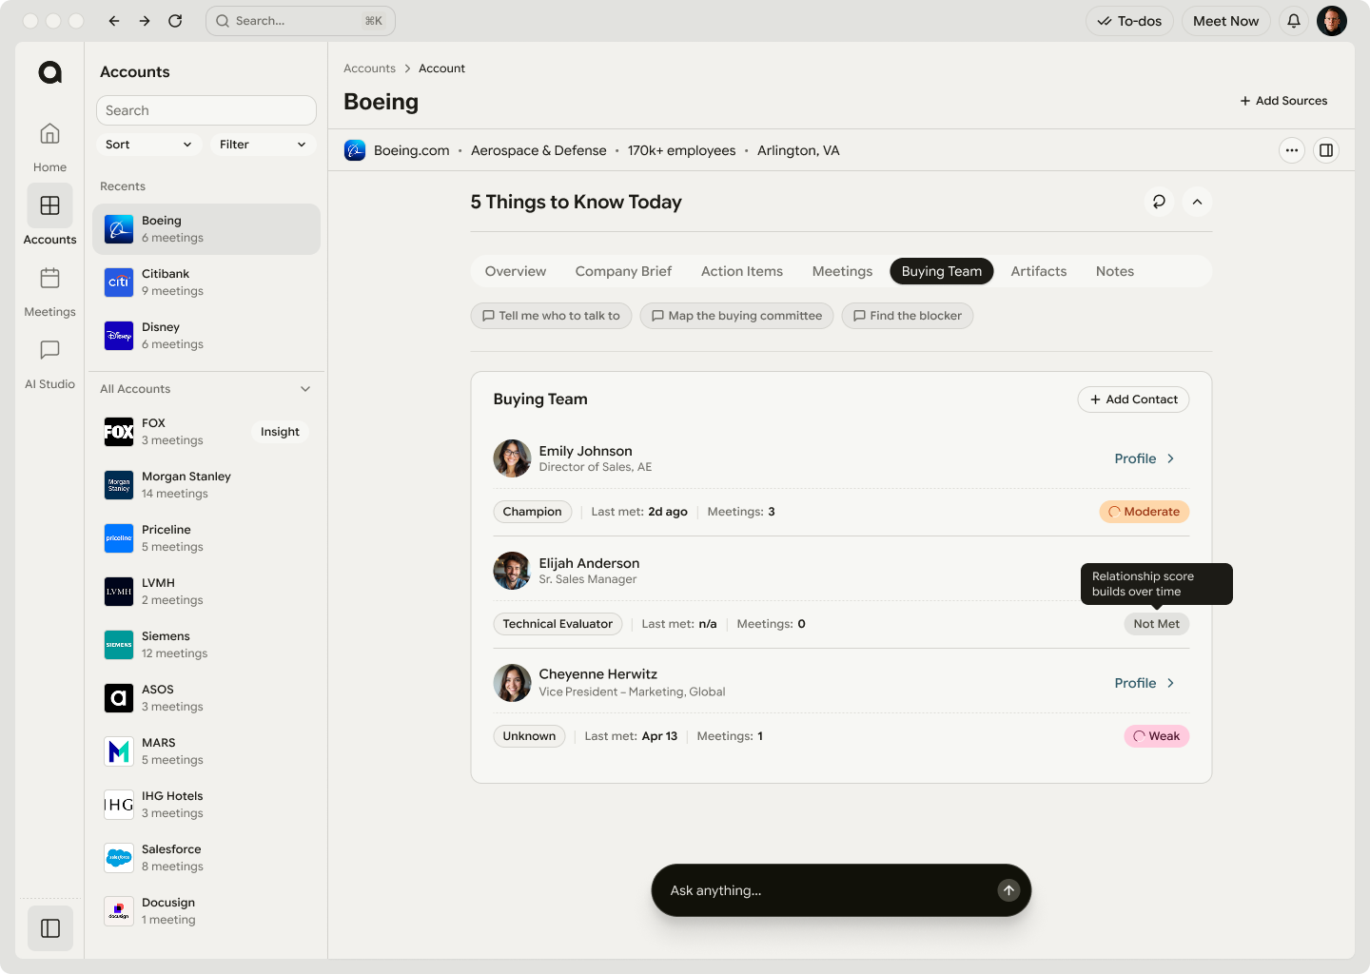Select the ASOS account logo
The width and height of the screenshot is (1370, 974).
119,698
